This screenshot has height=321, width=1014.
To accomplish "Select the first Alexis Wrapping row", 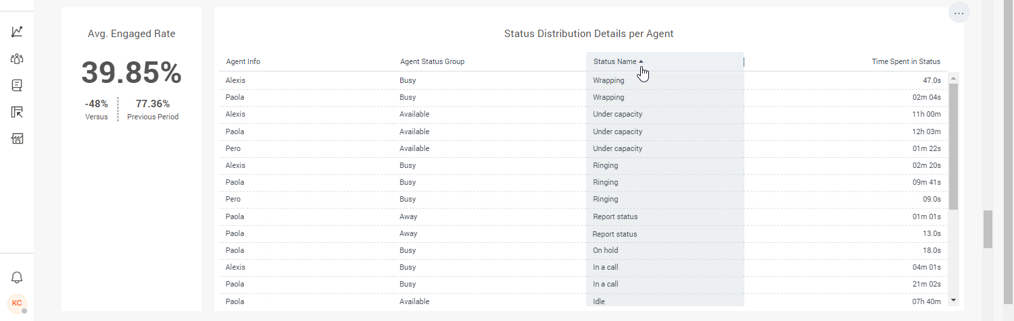I will (582, 80).
